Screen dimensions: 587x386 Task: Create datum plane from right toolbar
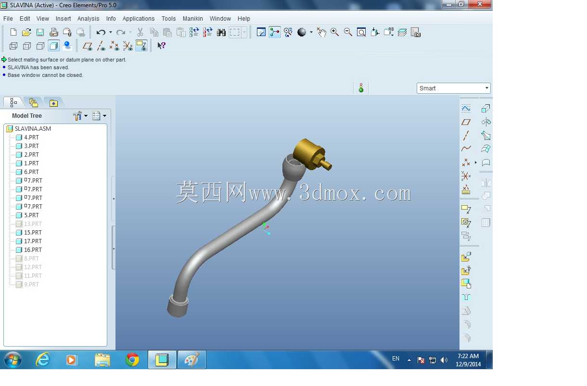pos(466,122)
